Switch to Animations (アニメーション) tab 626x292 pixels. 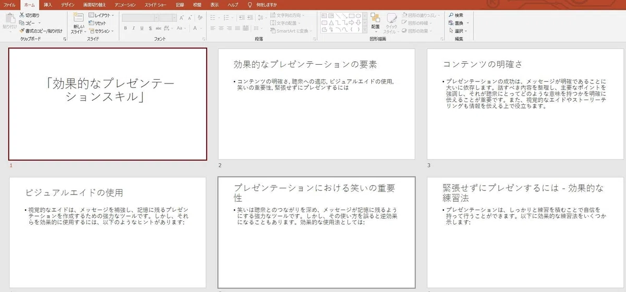point(125,4)
